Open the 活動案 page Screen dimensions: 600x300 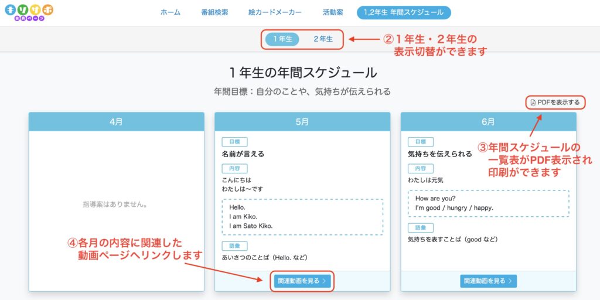tap(333, 12)
